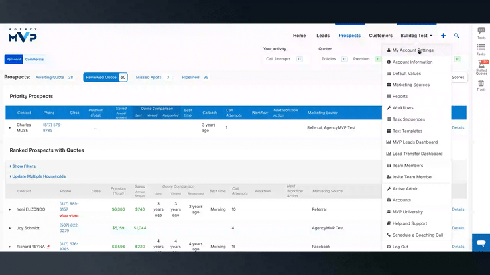Open Text Templates from menu

[407, 131]
